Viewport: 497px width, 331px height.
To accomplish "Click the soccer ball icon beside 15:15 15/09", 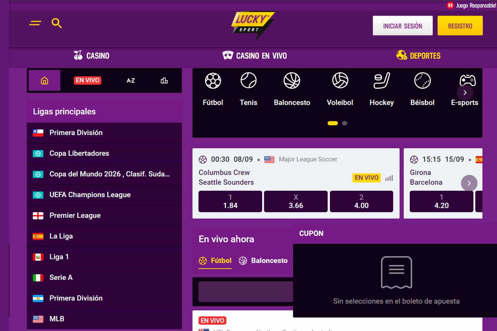I will [414, 159].
